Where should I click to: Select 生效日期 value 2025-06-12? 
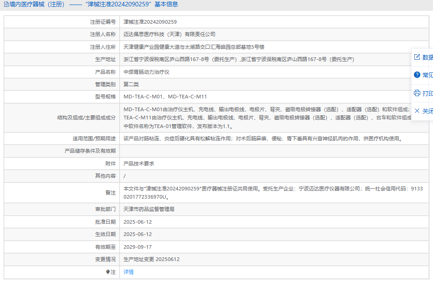[138, 234]
